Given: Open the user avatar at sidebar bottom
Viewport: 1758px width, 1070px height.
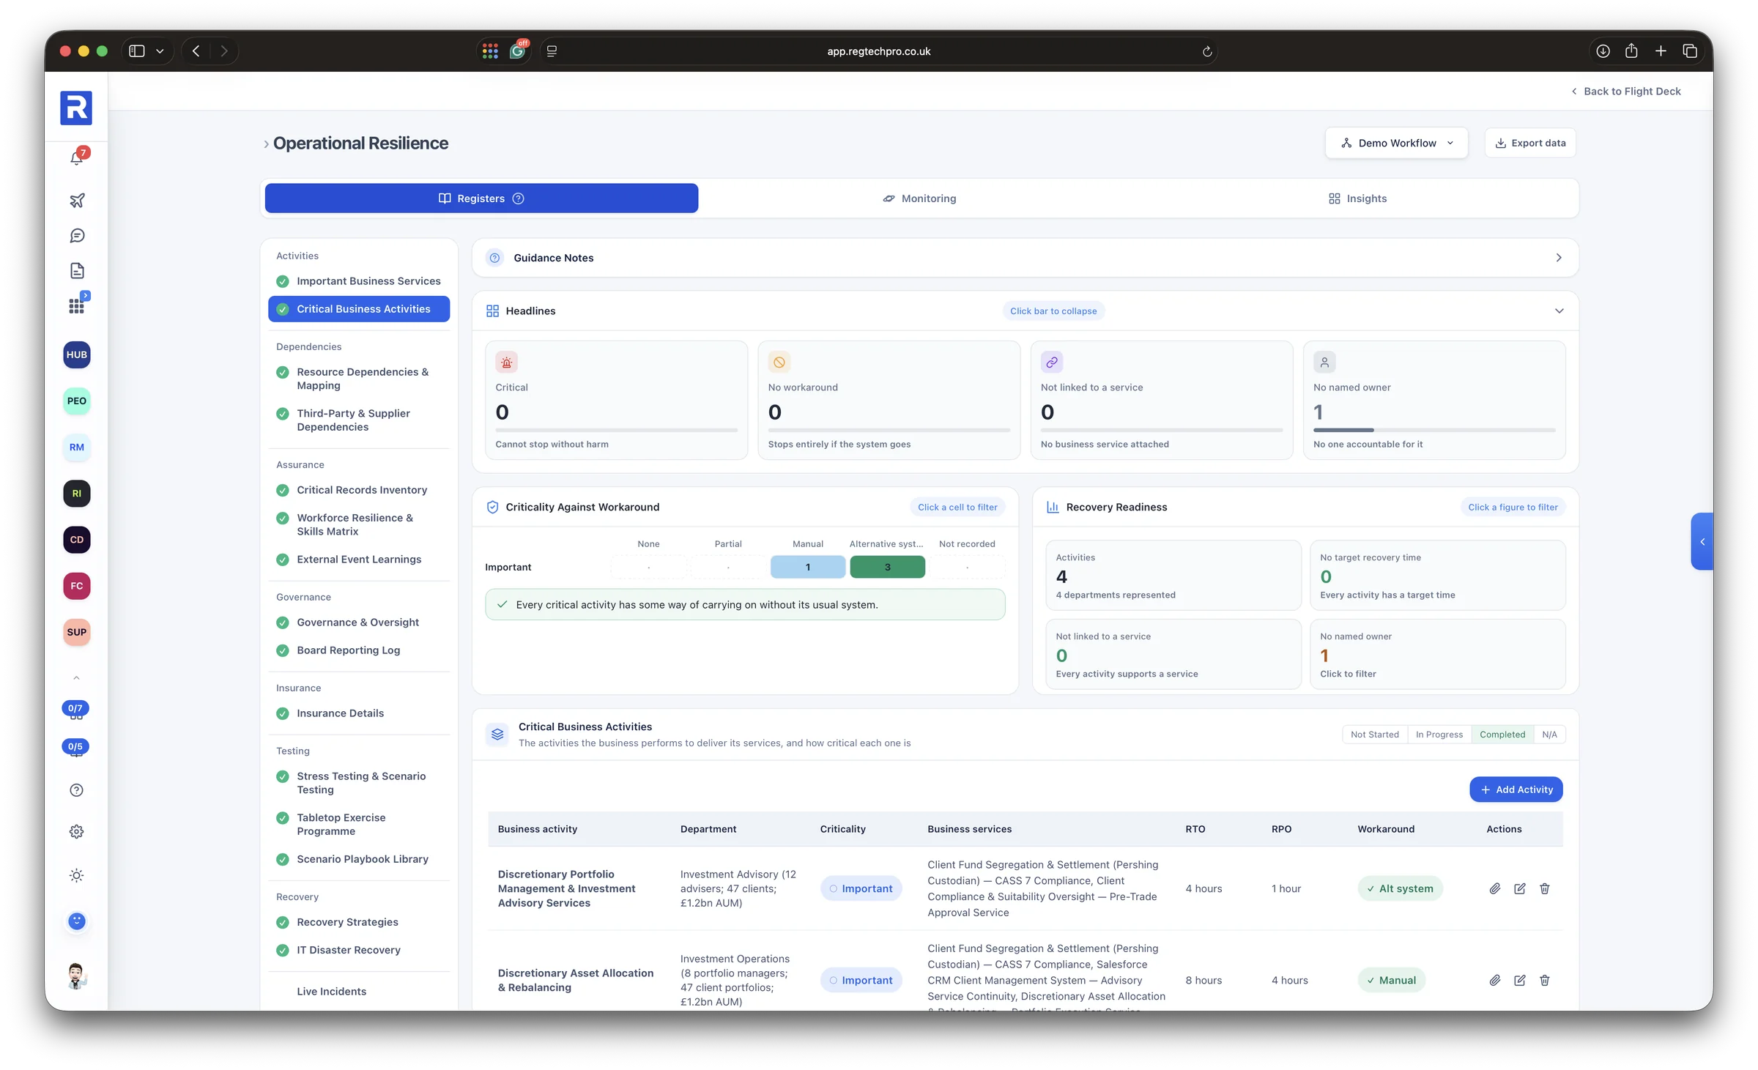Looking at the screenshot, I should [77, 976].
